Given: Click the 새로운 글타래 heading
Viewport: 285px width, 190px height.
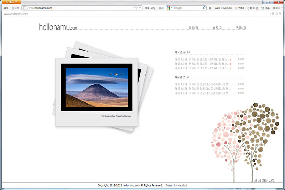Looking at the screenshot, I should coord(182,52).
